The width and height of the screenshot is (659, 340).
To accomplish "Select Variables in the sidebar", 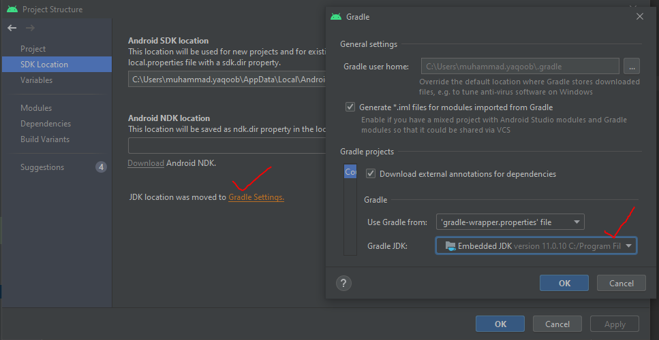I will coord(37,80).
